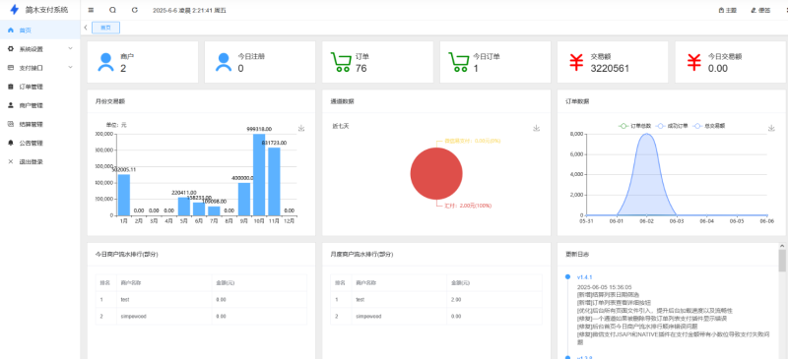This screenshot has height=359, width=788.
Task: Open the v1.4.1 changelog version link
Action: point(584,277)
